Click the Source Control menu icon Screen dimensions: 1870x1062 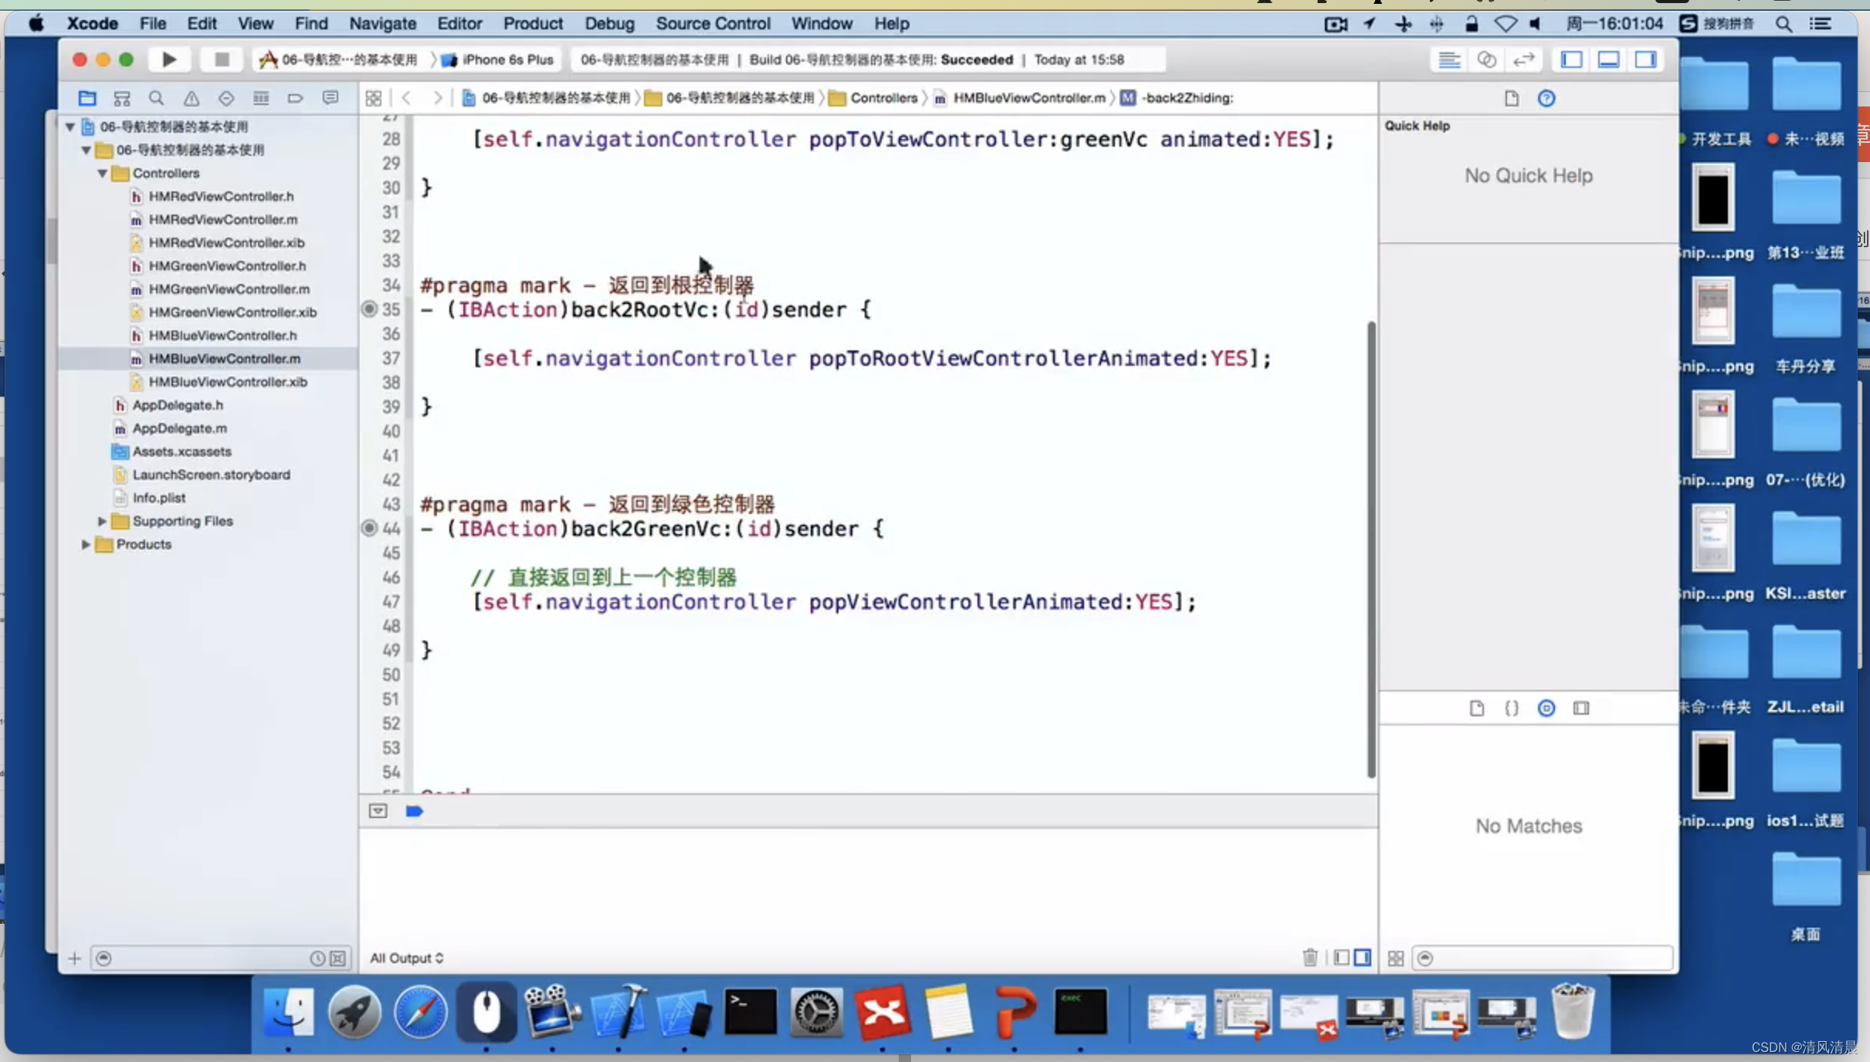tap(713, 23)
